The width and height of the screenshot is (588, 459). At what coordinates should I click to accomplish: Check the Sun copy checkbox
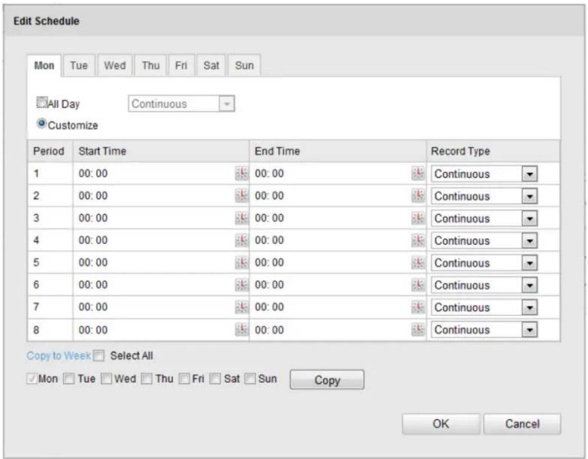[250, 379]
